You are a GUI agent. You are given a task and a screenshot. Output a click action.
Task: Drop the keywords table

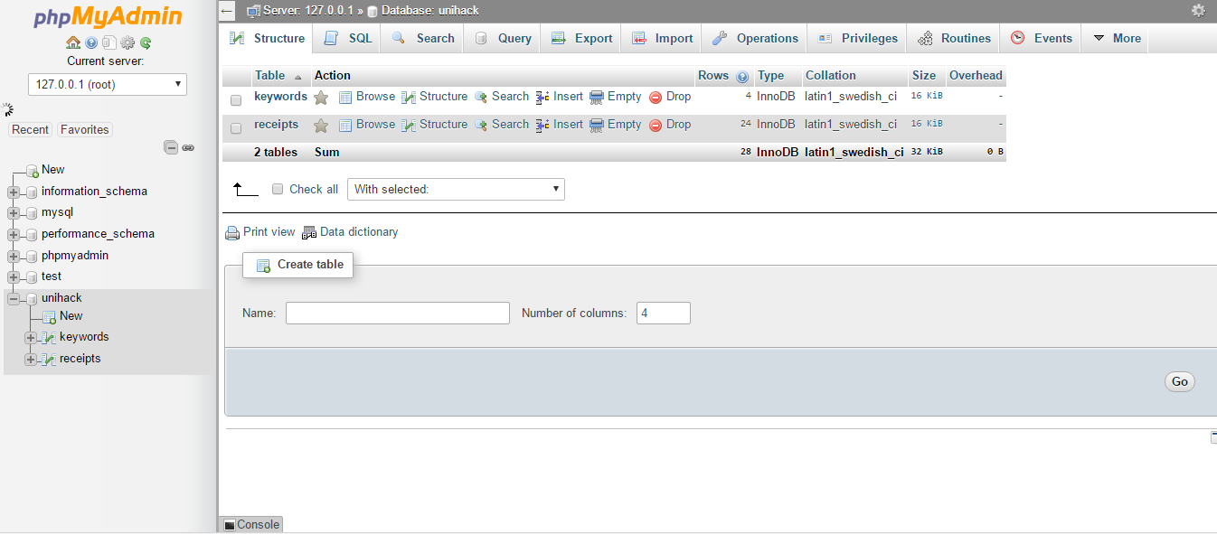pos(670,97)
